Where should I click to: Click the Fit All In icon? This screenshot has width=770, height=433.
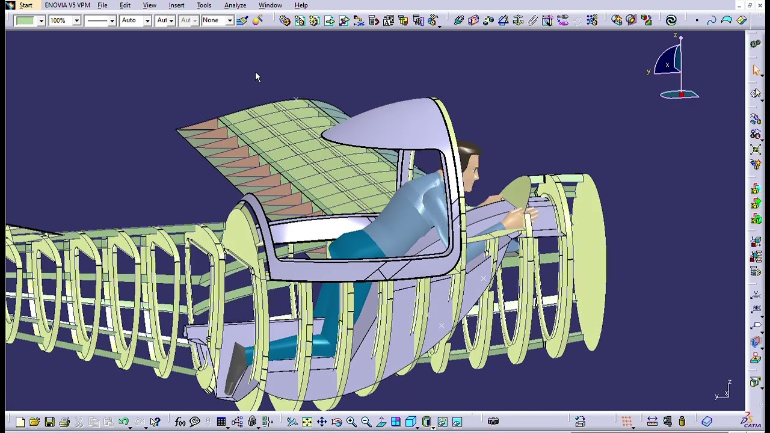click(x=307, y=422)
